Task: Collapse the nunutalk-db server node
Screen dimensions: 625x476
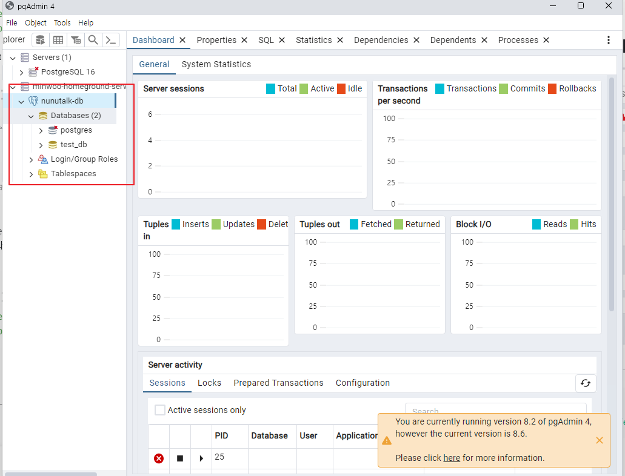Action: (22, 102)
